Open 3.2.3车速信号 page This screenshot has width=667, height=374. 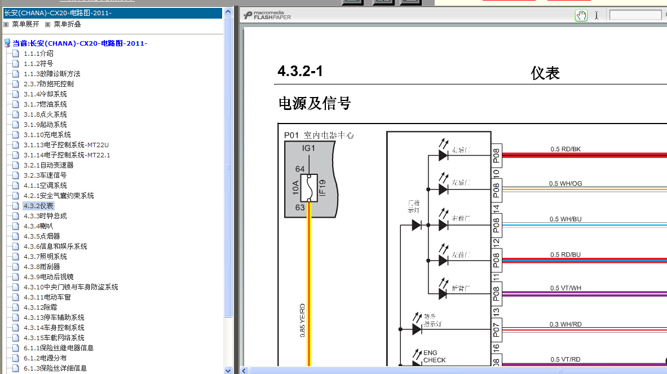[x=45, y=175]
